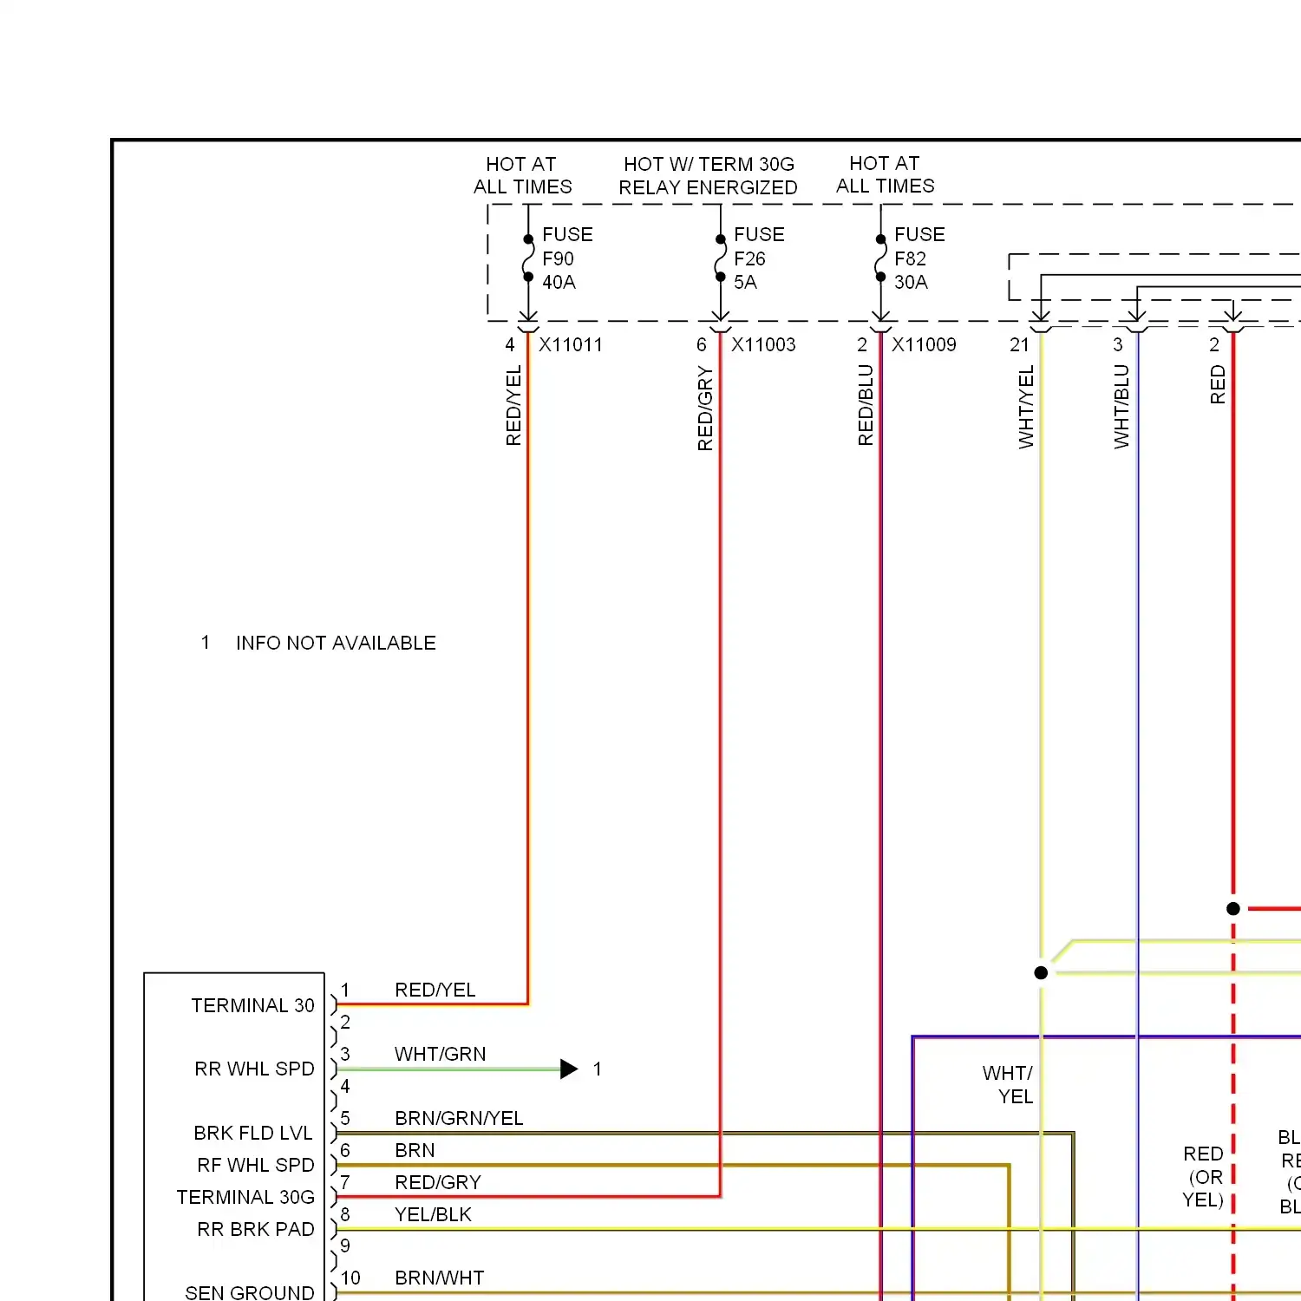The image size is (1301, 1301).
Task: Click connector label X11003
Action: 763,344
